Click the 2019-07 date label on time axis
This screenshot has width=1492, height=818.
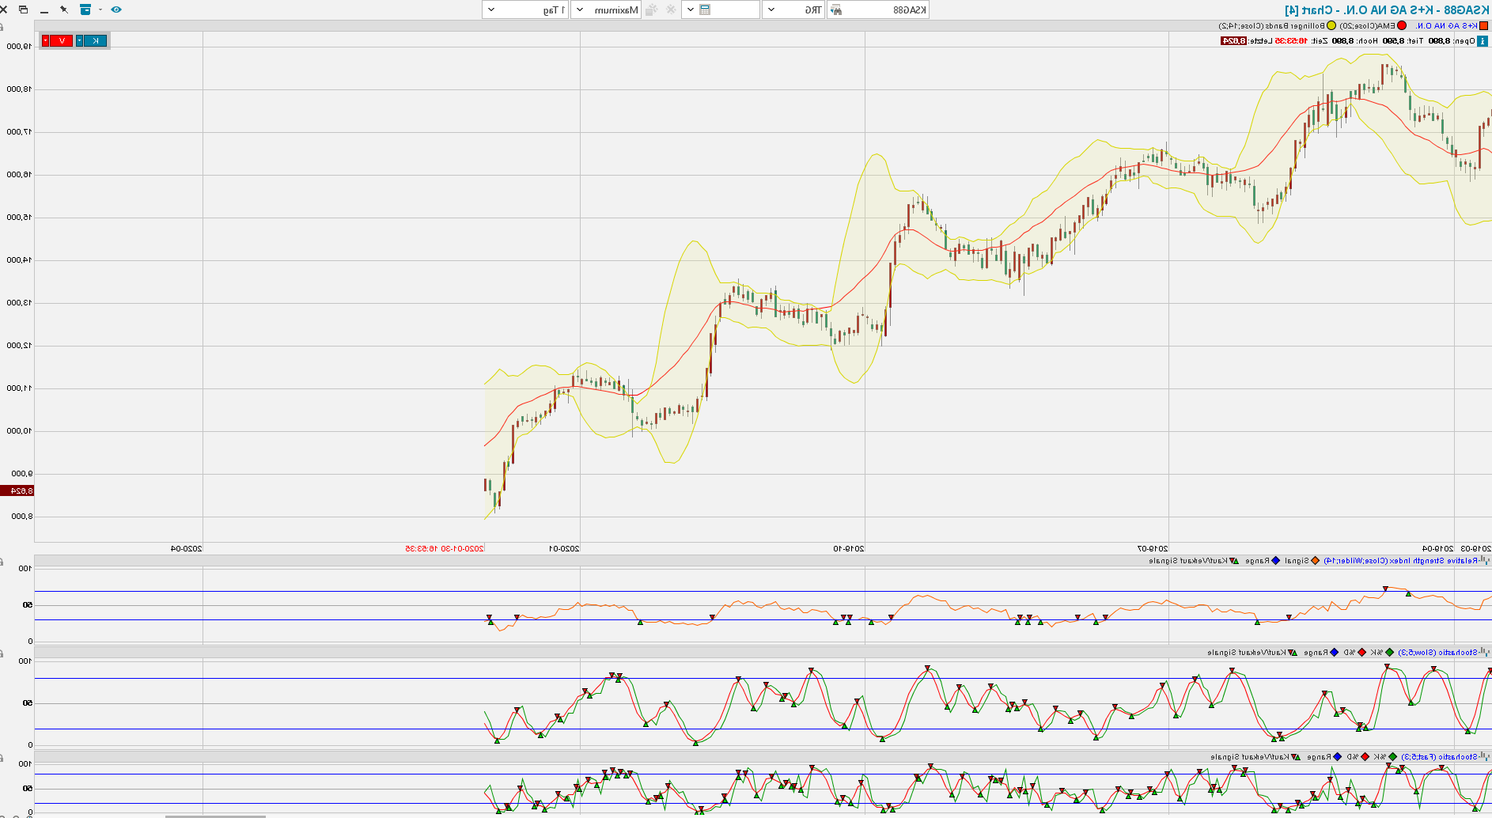point(1153,548)
